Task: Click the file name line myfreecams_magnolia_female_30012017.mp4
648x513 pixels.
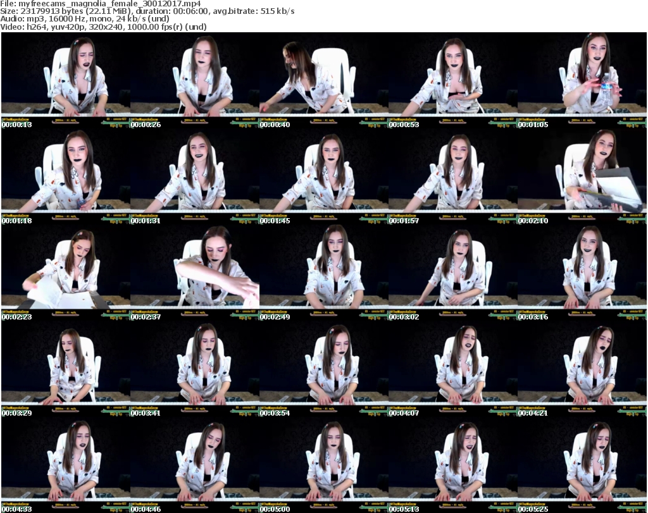Action: pyautogui.click(x=101, y=4)
